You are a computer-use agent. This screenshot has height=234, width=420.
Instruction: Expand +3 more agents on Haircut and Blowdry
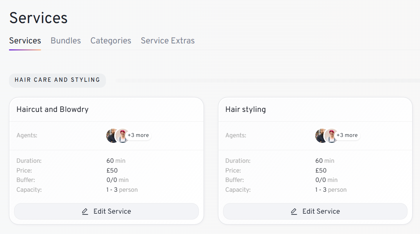click(x=138, y=135)
